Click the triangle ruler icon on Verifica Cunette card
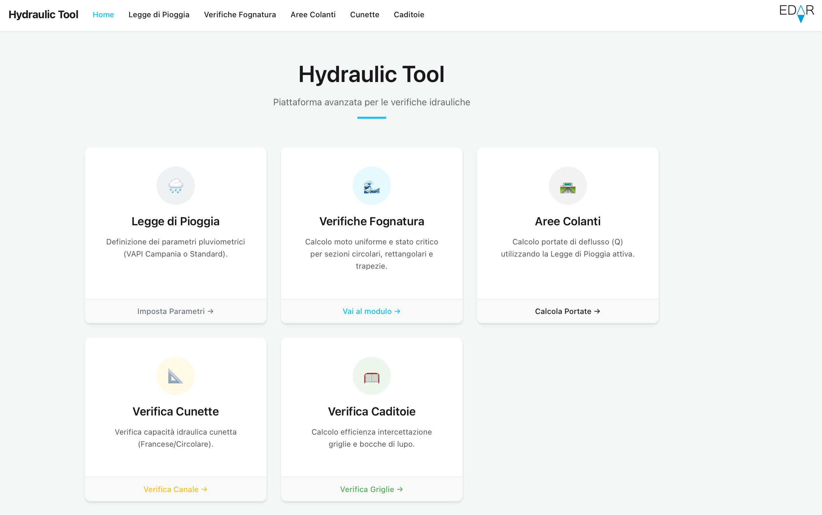 (x=176, y=377)
